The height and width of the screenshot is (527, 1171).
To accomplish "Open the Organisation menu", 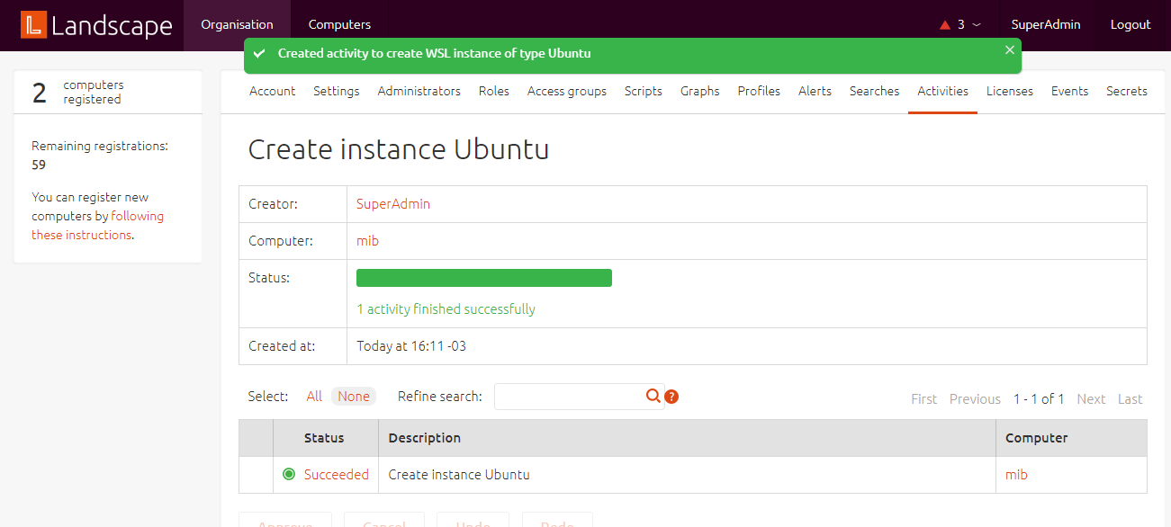I will 237,25.
